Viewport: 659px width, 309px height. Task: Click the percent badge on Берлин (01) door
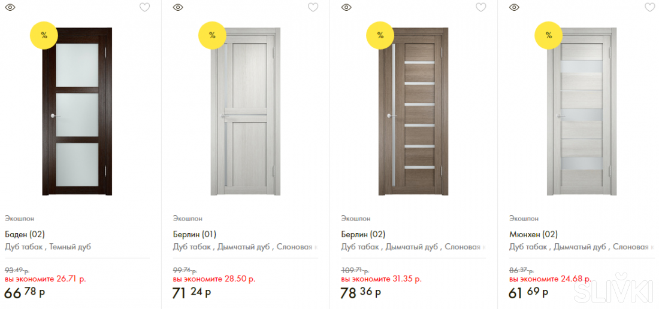tap(212, 35)
